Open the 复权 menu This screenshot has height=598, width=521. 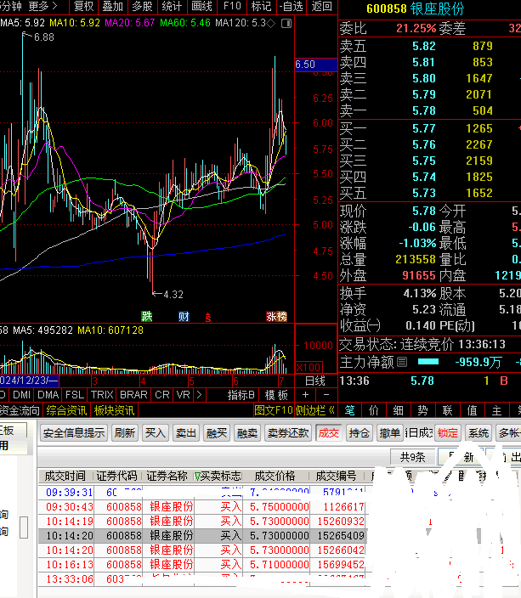[x=83, y=6]
